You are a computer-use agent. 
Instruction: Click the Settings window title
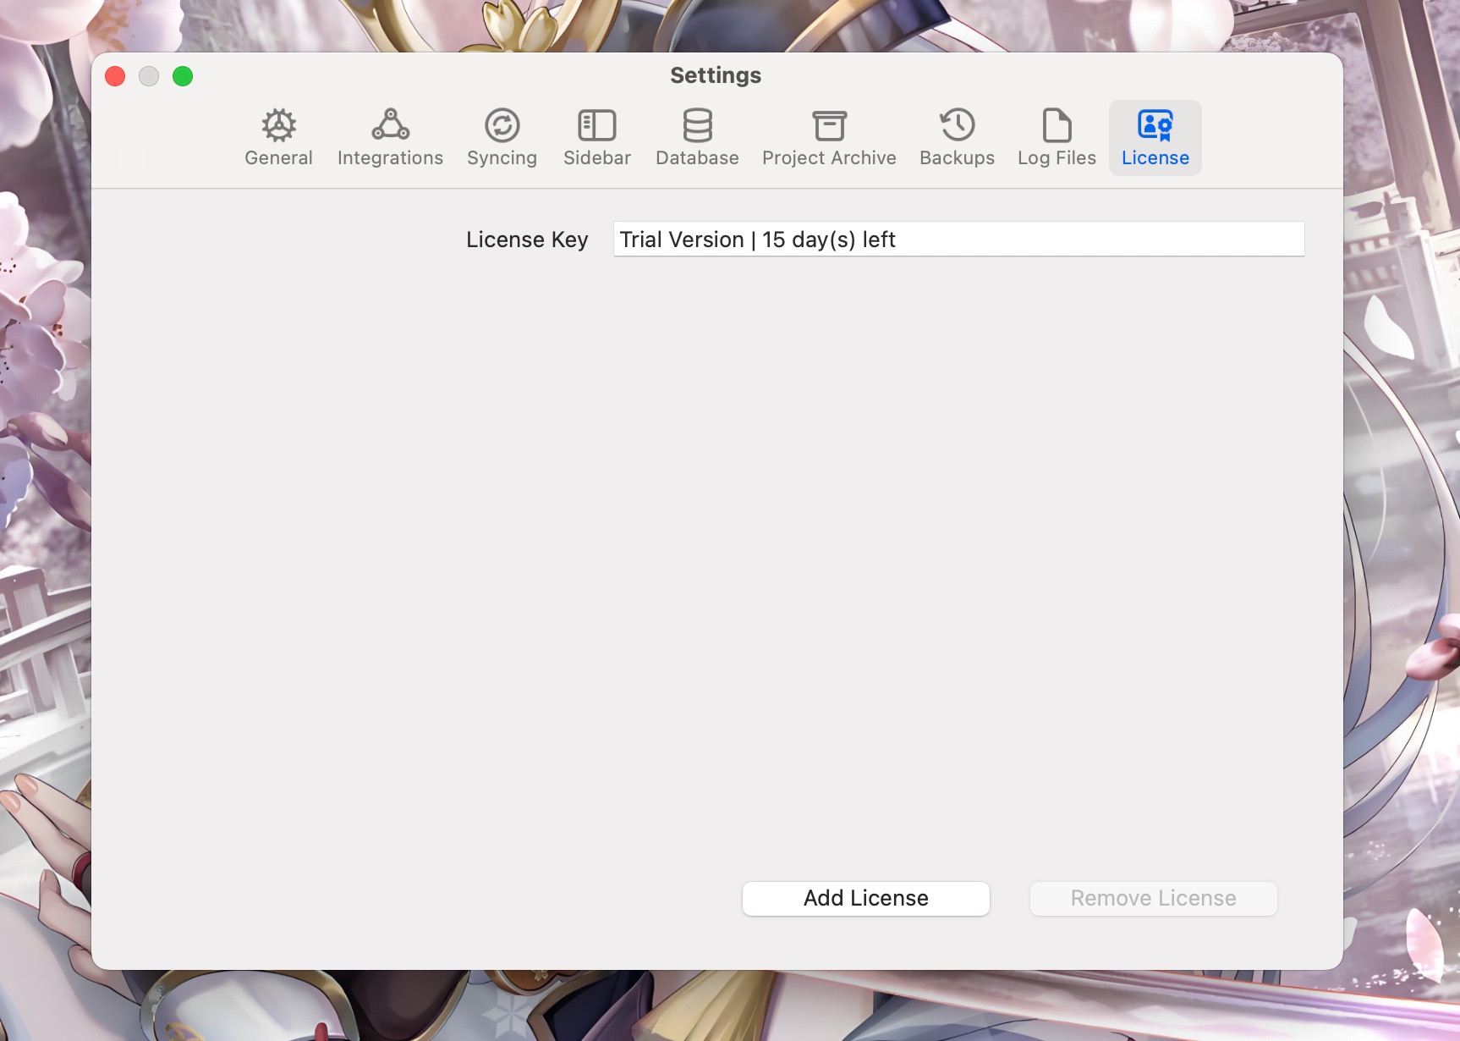click(716, 75)
